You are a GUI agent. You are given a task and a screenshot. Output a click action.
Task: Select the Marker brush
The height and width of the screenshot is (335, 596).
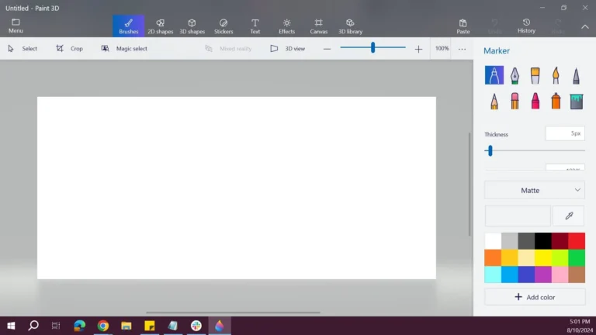pos(494,74)
